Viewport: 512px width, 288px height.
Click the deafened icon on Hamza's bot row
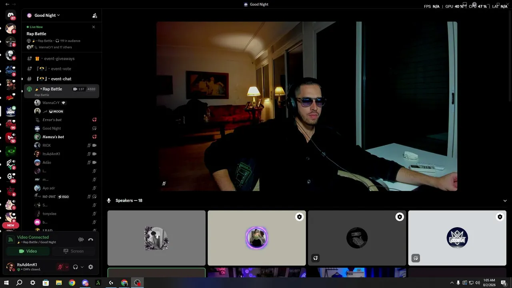(x=94, y=137)
